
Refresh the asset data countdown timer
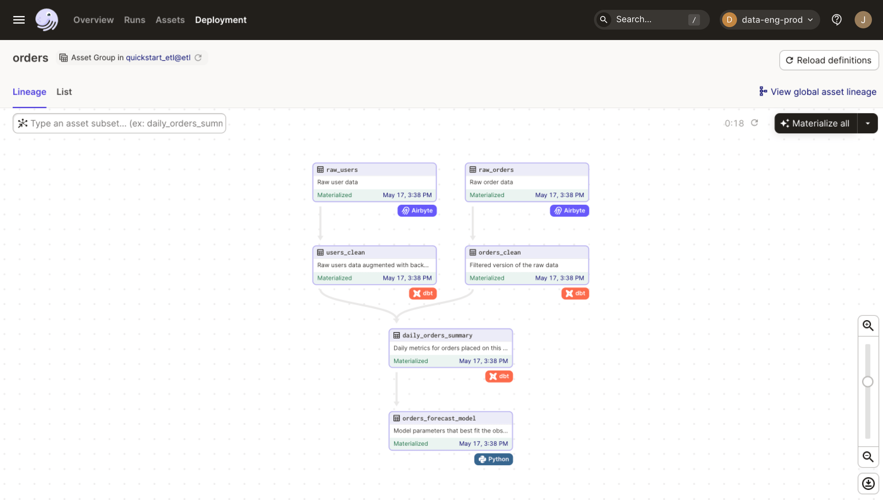point(754,123)
